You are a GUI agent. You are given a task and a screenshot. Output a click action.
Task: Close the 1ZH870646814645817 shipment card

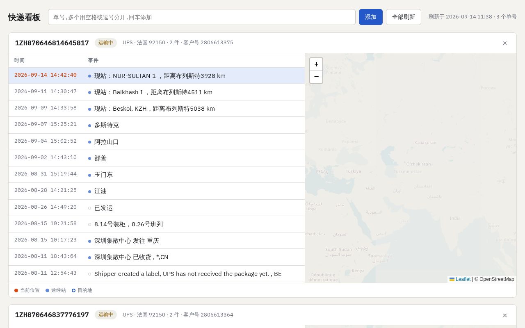tap(505, 43)
